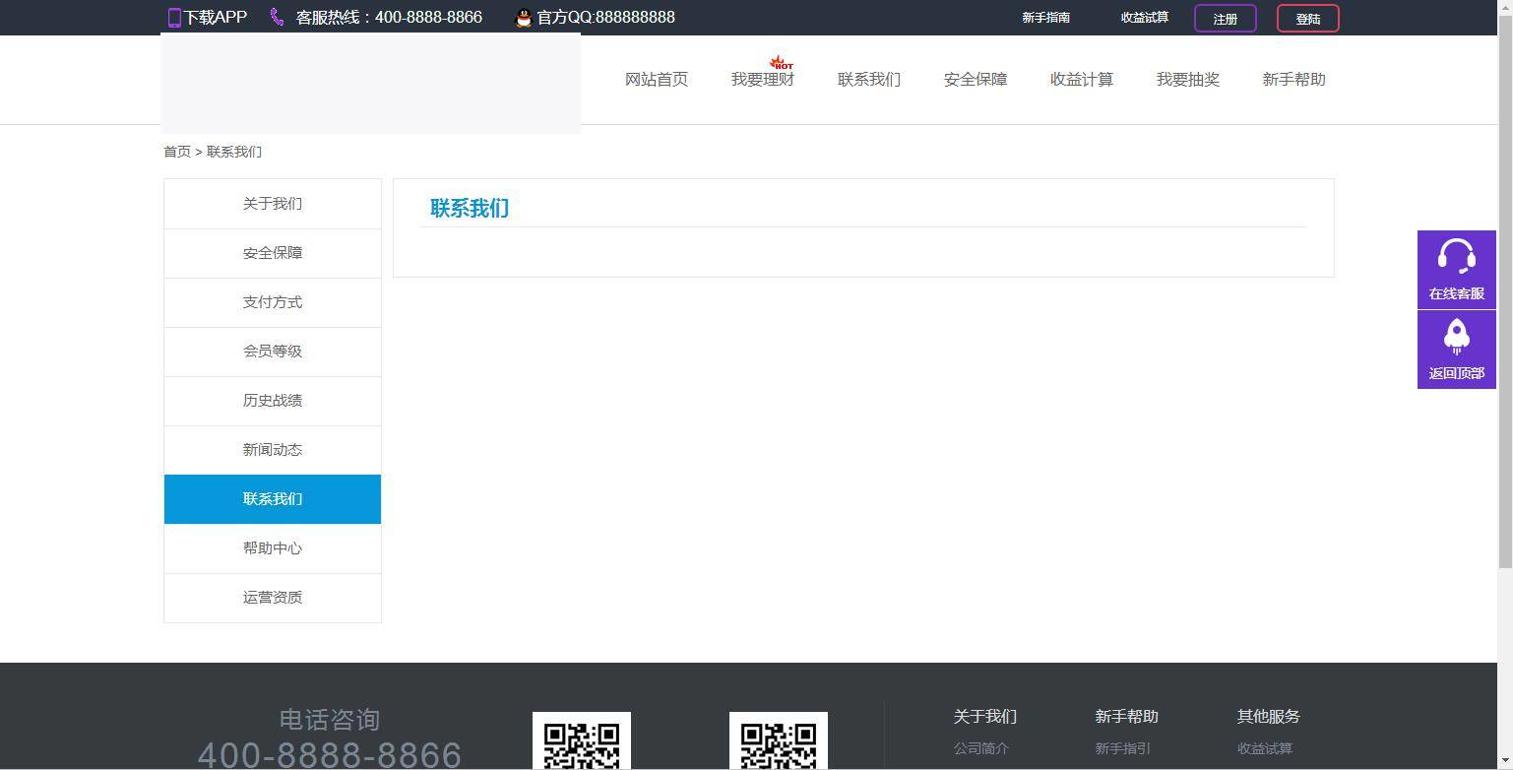Click the 登陆 login button
Viewport: 1513px width, 770px height.
point(1307,18)
